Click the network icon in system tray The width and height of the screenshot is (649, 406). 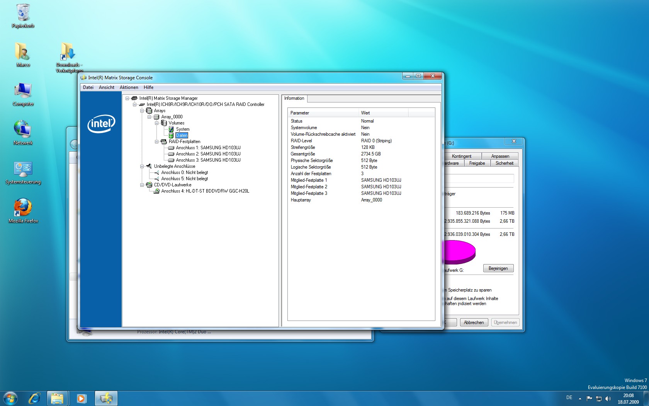point(599,399)
